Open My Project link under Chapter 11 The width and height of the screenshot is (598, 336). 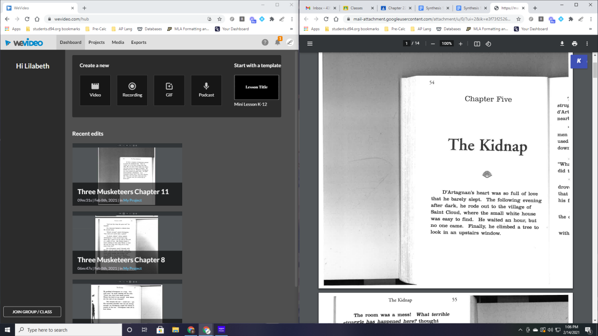pos(133,200)
